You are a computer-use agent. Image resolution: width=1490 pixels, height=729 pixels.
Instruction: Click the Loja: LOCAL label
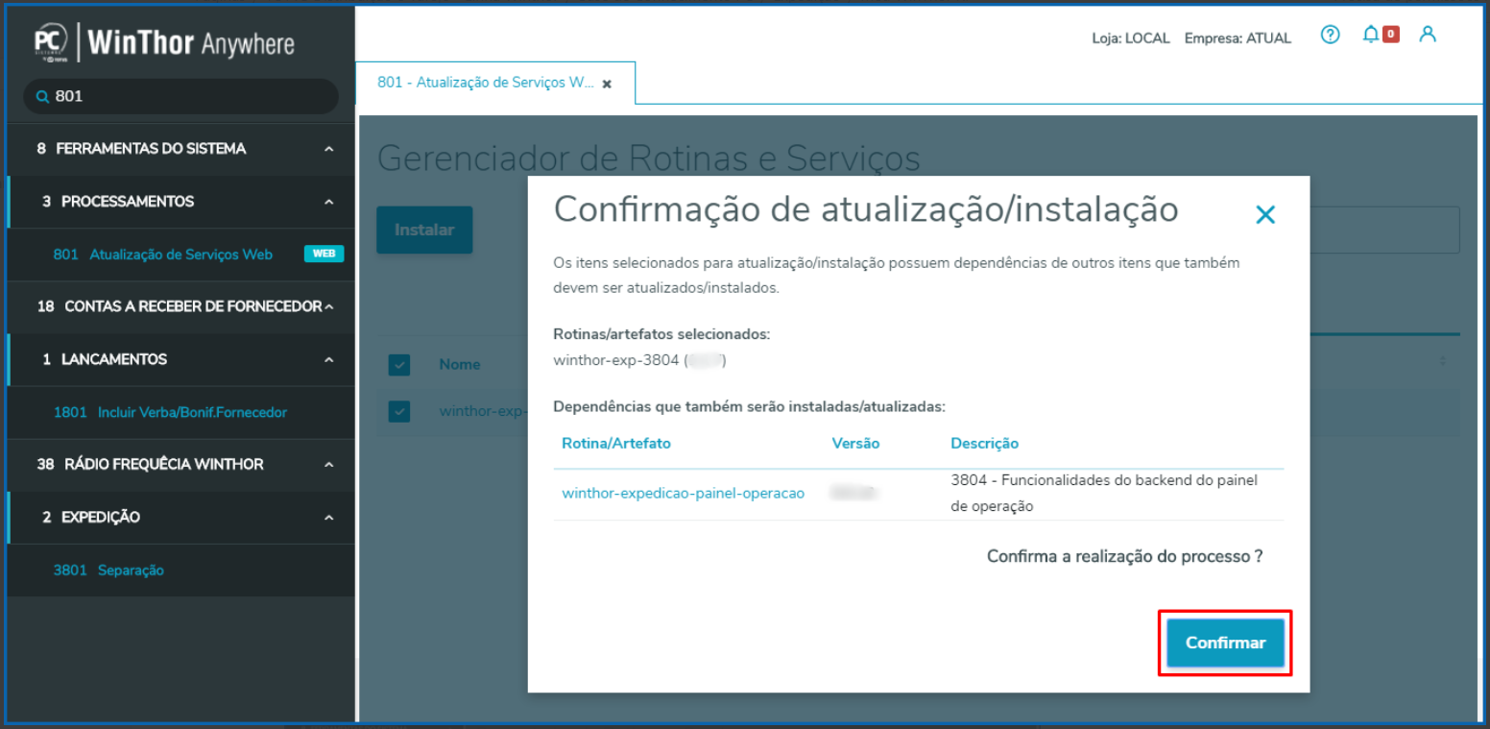[x=1131, y=38]
